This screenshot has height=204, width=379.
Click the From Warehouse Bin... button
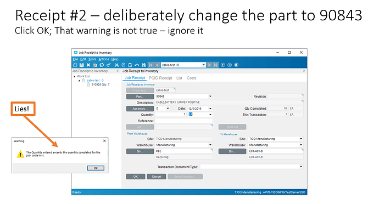coord(140,151)
